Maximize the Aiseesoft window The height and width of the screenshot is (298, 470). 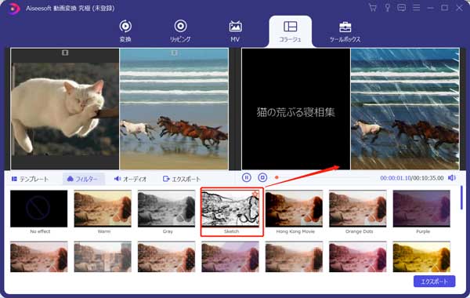pyautogui.click(x=444, y=8)
